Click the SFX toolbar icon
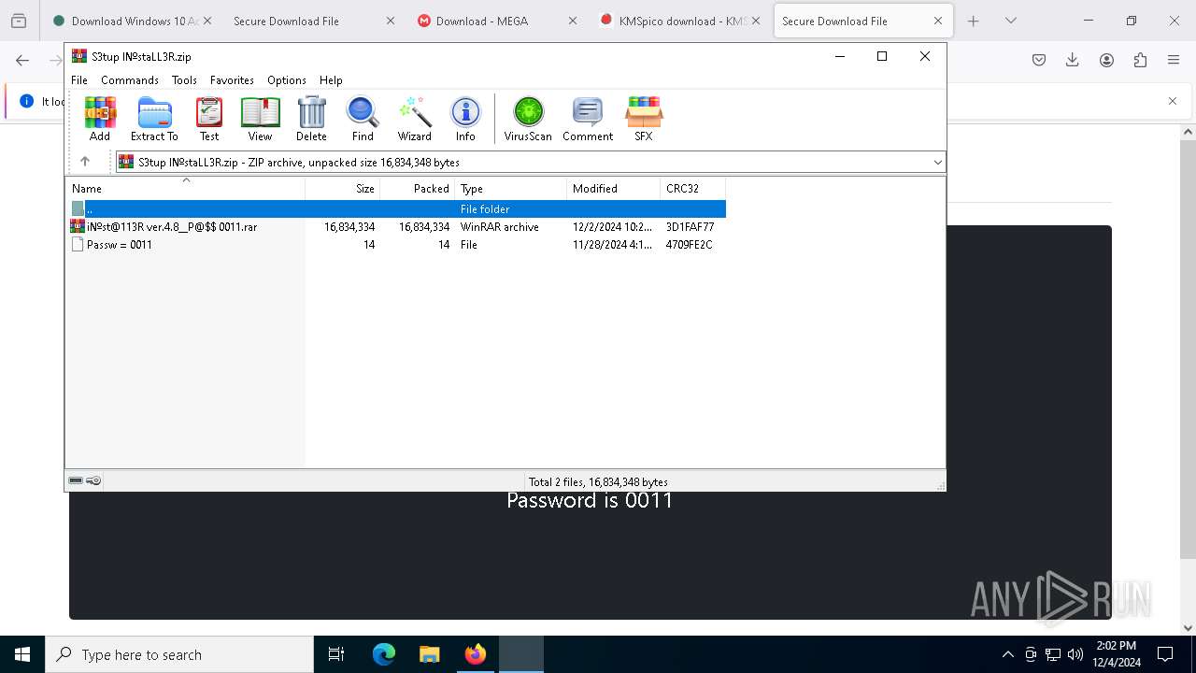The width and height of the screenshot is (1196, 673). (x=644, y=119)
